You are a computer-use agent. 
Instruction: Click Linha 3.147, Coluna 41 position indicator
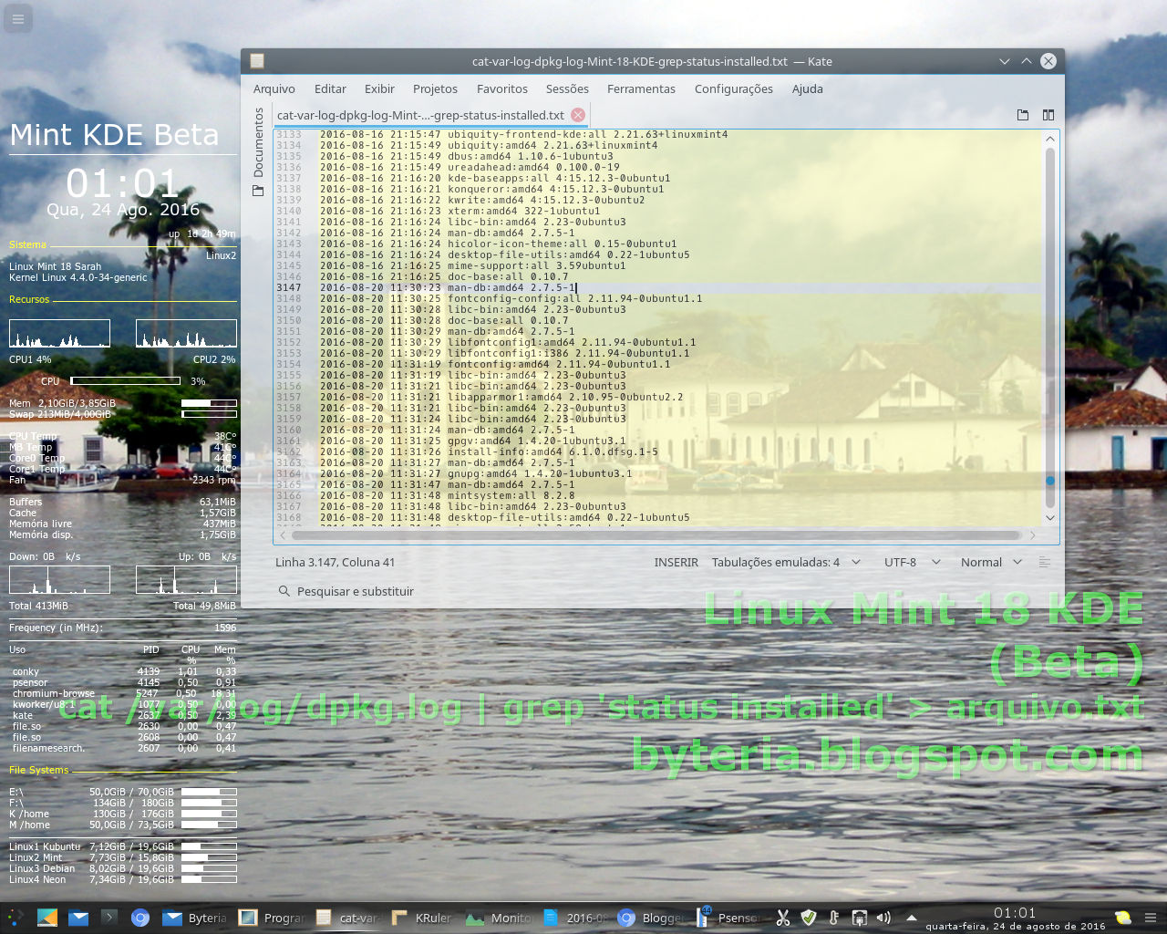(x=336, y=562)
